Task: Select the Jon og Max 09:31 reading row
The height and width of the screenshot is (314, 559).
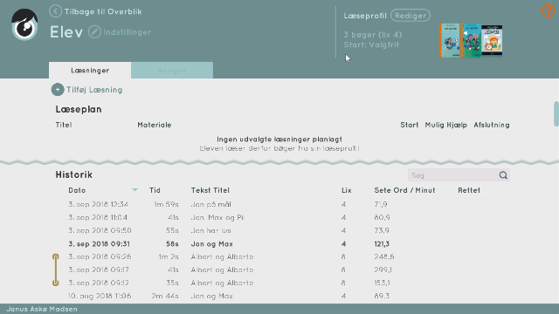Action: point(279,244)
